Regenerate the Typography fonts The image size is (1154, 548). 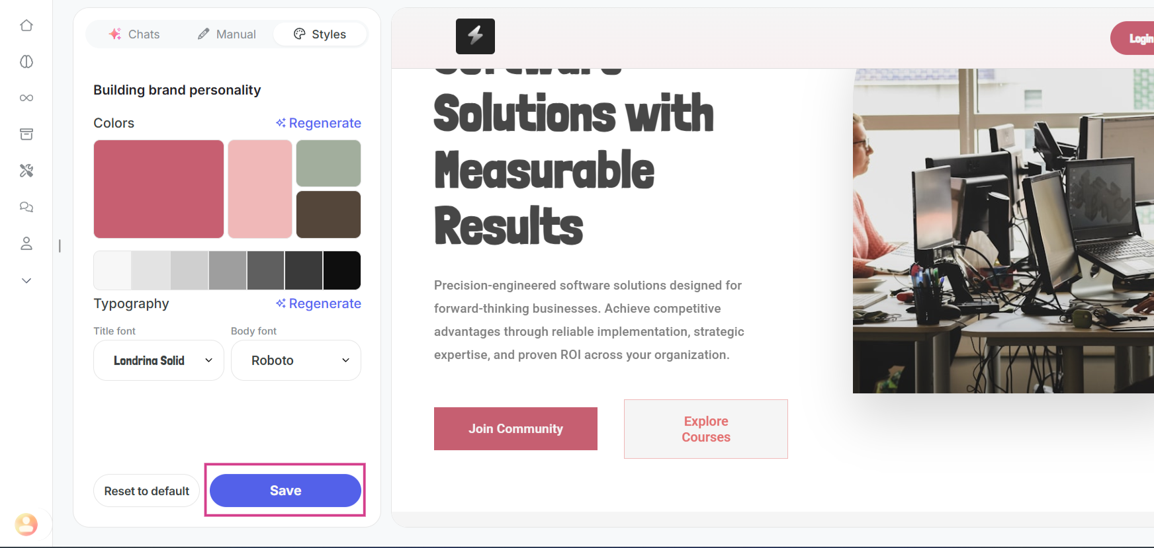(x=318, y=303)
